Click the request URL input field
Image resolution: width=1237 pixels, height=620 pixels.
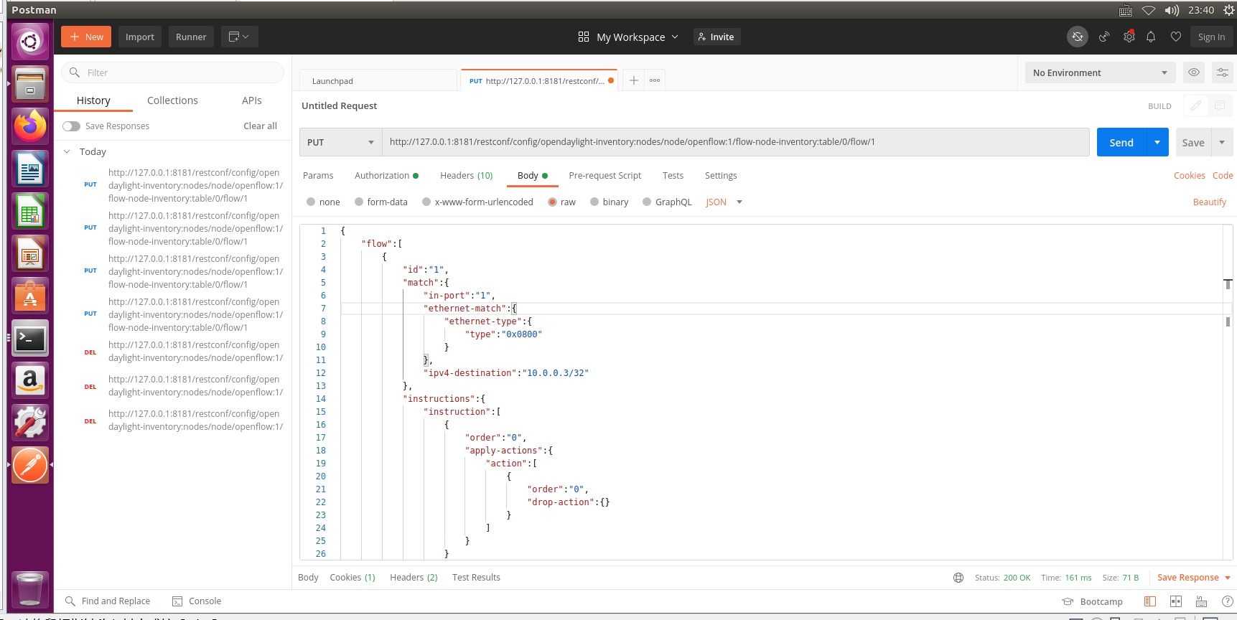pyautogui.click(x=736, y=142)
